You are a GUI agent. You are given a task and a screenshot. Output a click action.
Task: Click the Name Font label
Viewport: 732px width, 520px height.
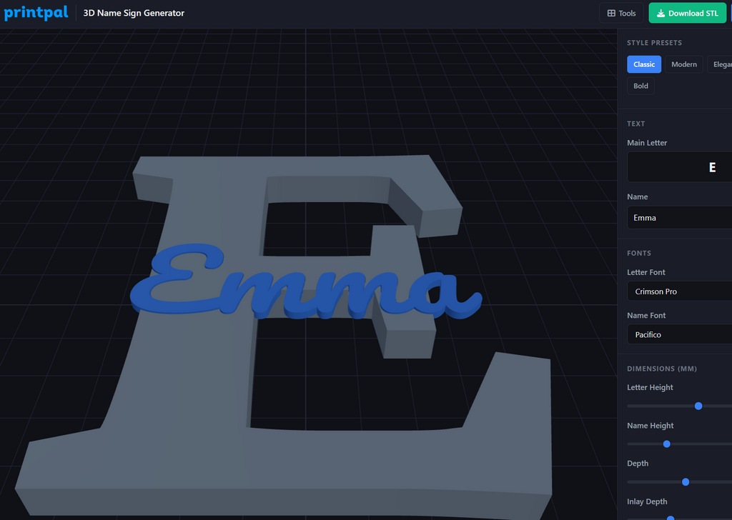(646, 316)
